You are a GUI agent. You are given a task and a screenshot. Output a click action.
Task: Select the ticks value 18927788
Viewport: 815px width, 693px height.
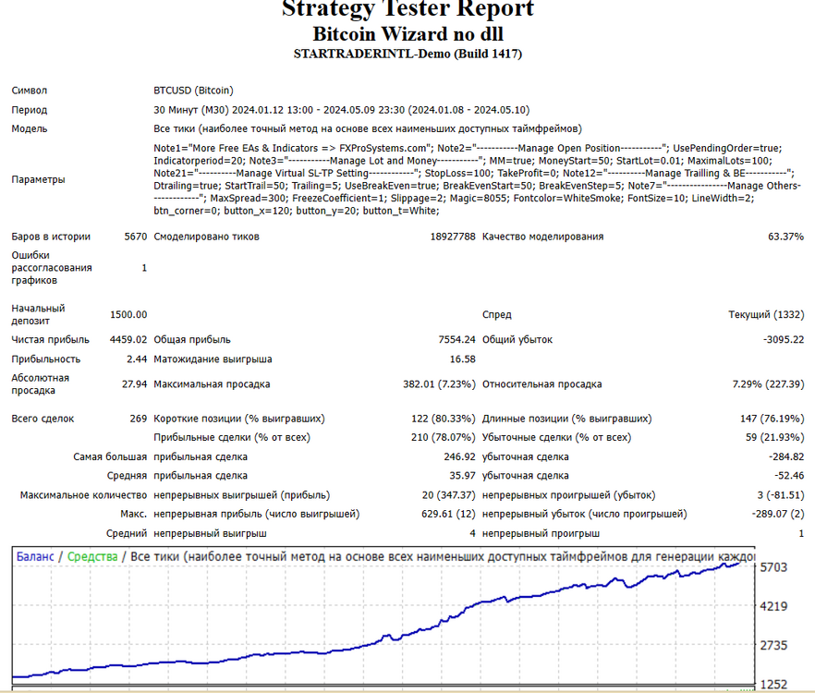453,237
